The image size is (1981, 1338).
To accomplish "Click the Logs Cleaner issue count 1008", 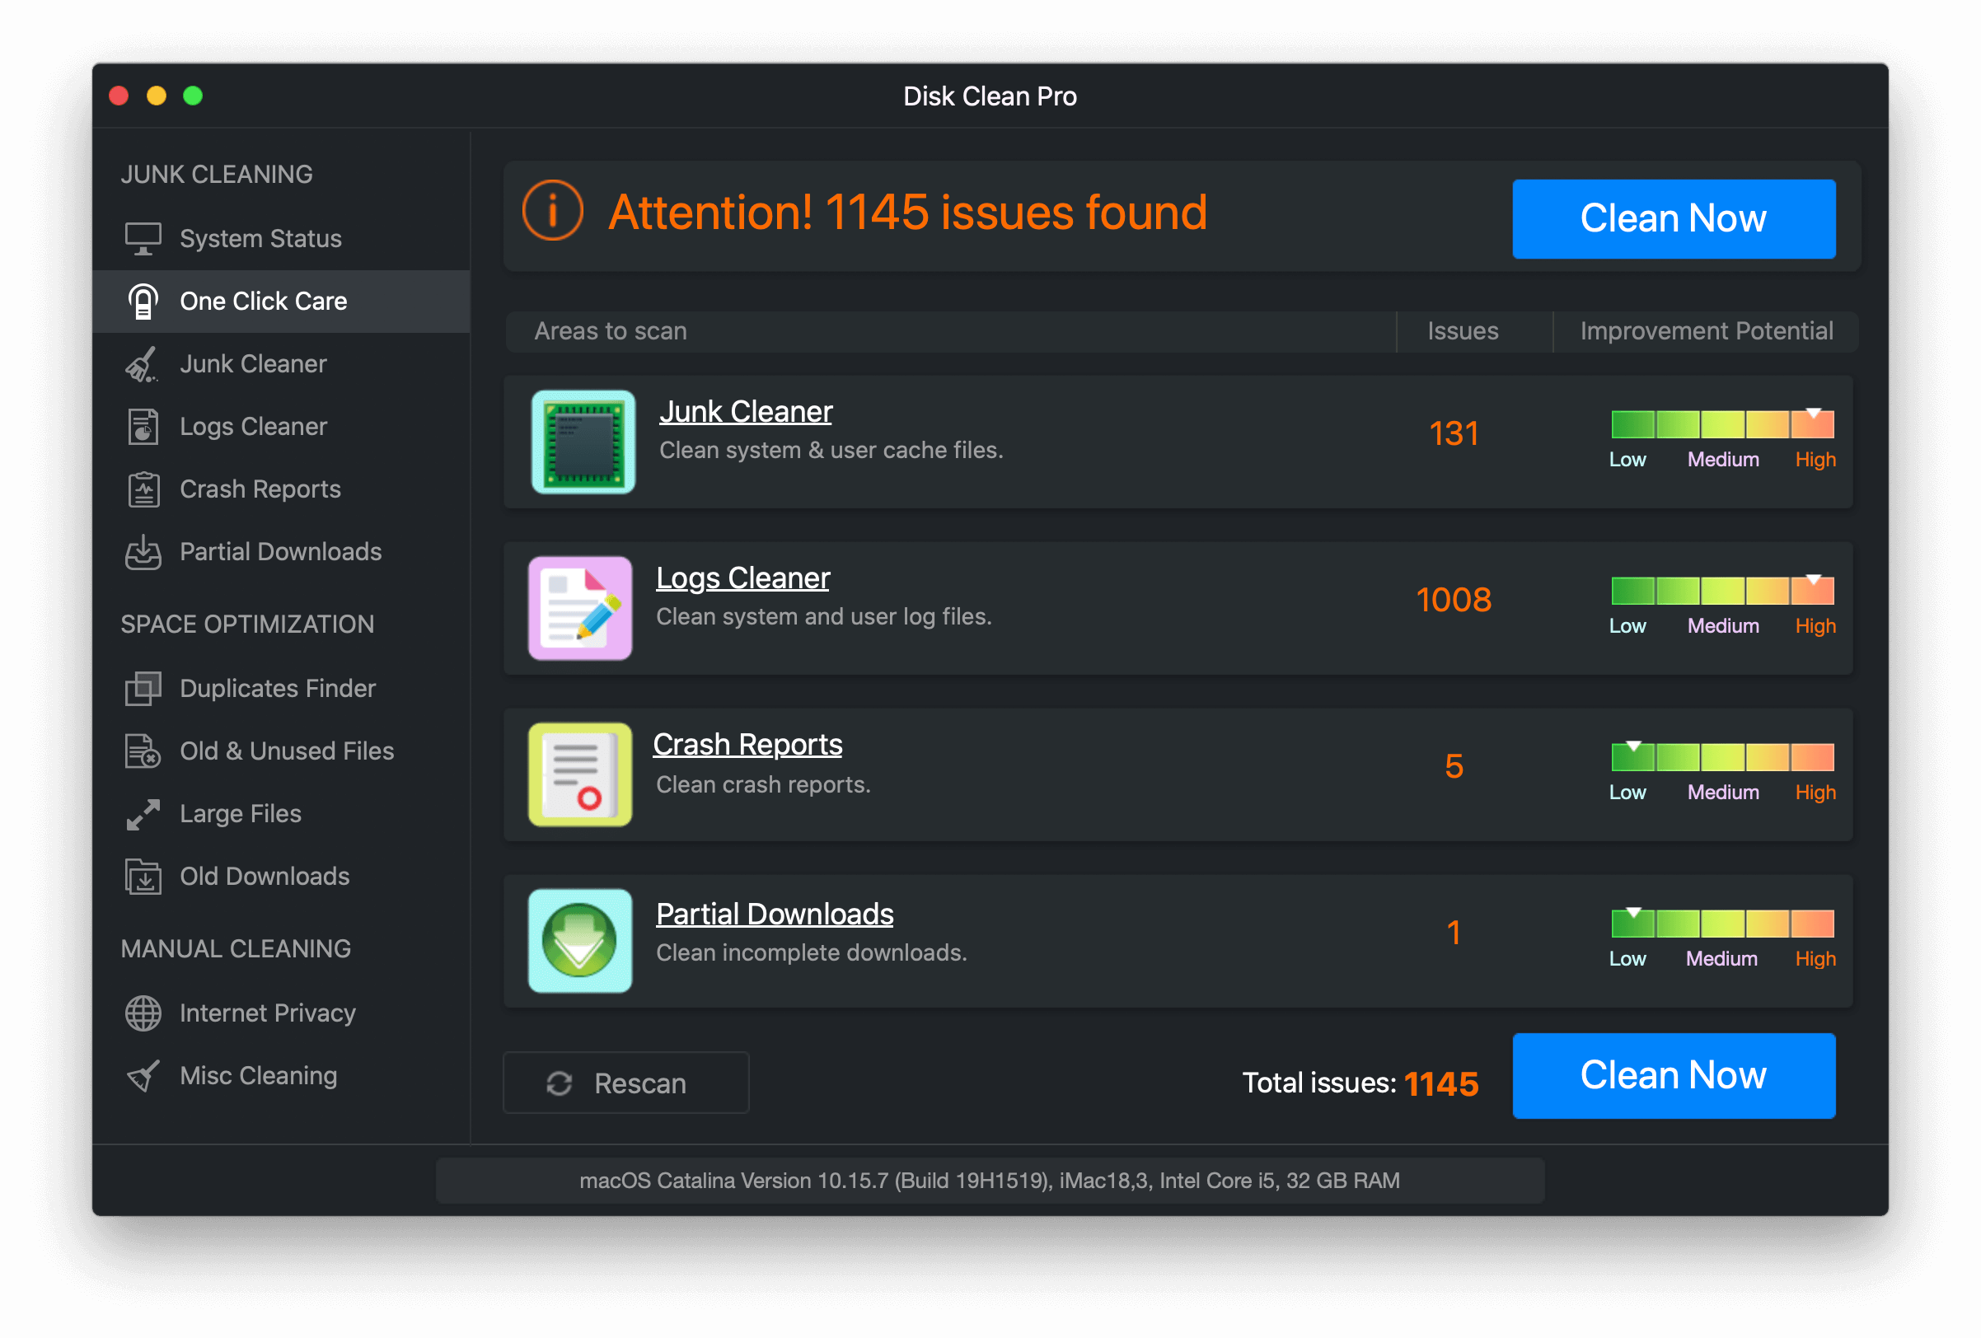I will tap(1454, 600).
